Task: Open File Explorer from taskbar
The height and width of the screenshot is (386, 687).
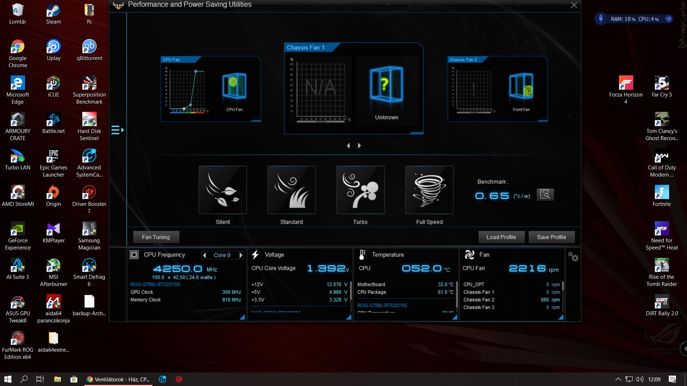Action: point(57,379)
